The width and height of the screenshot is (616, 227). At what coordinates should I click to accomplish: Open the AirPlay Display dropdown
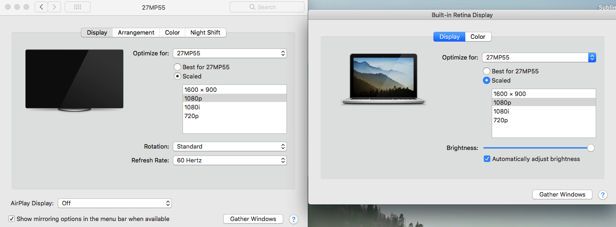tap(115, 203)
